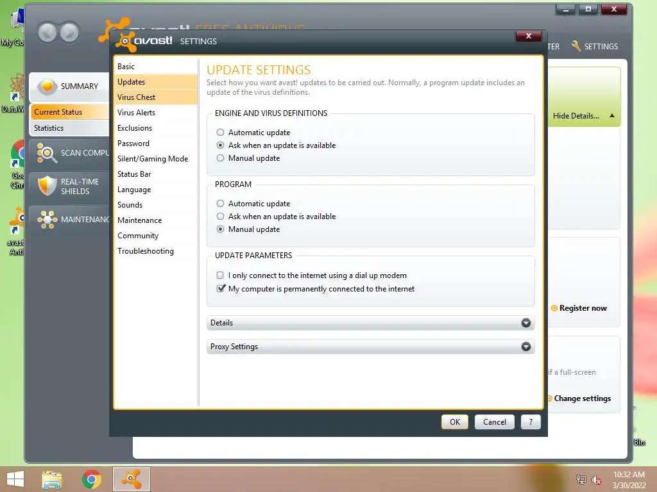Click the wrench Settings icon in main window
This screenshot has height=492, width=657.
point(576,46)
